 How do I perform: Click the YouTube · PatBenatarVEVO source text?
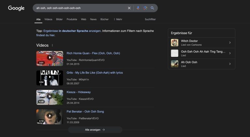(x=83, y=119)
